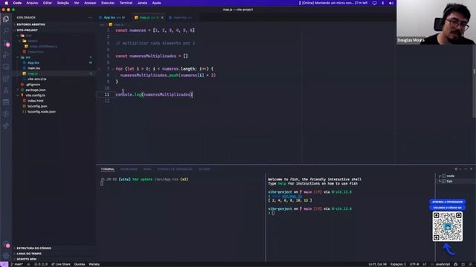Click line 11 console.log code in the editor

154,95
